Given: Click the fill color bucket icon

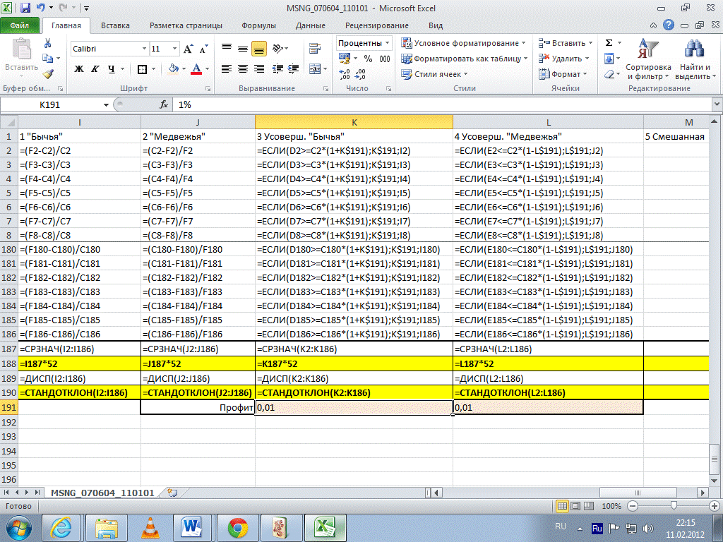Looking at the screenshot, I should point(174,69).
